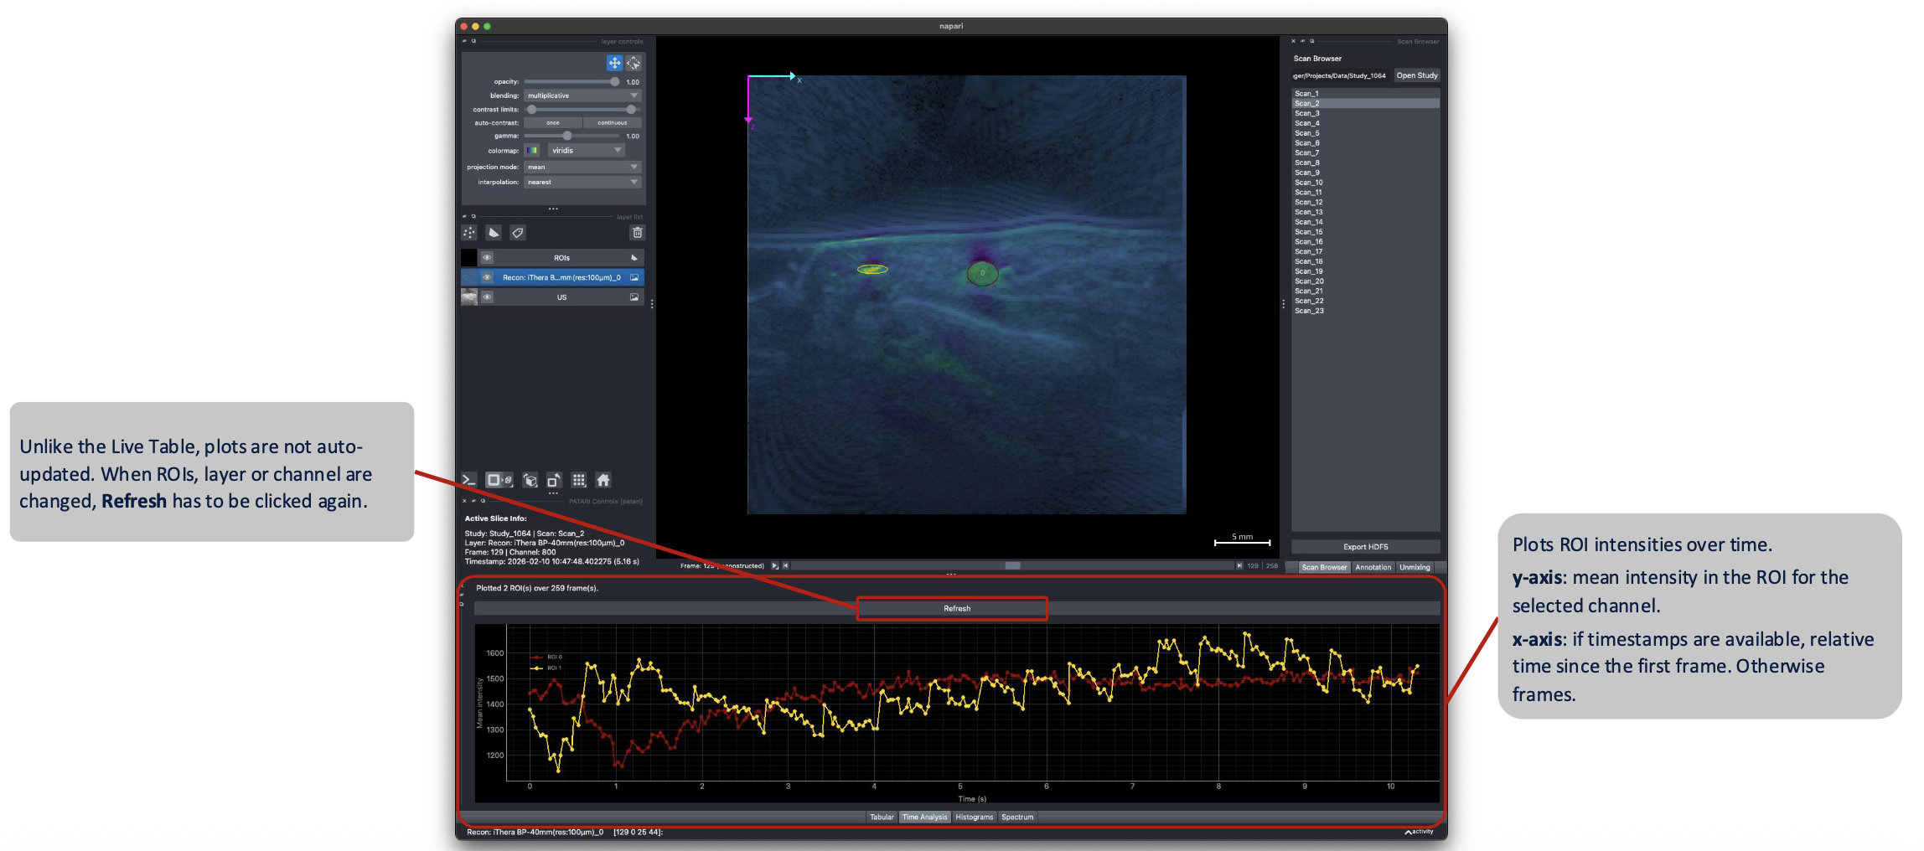Image resolution: width=1924 pixels, height=851 pixels.
Task: Set auto-contrast to once
Action: pos(553,123)
